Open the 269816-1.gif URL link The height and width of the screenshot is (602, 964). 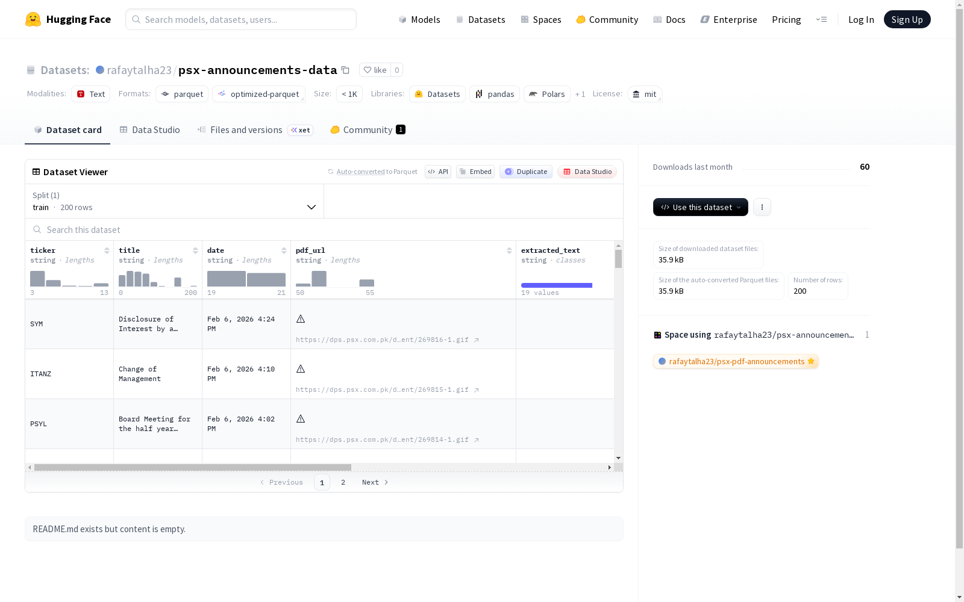(387, 340)
